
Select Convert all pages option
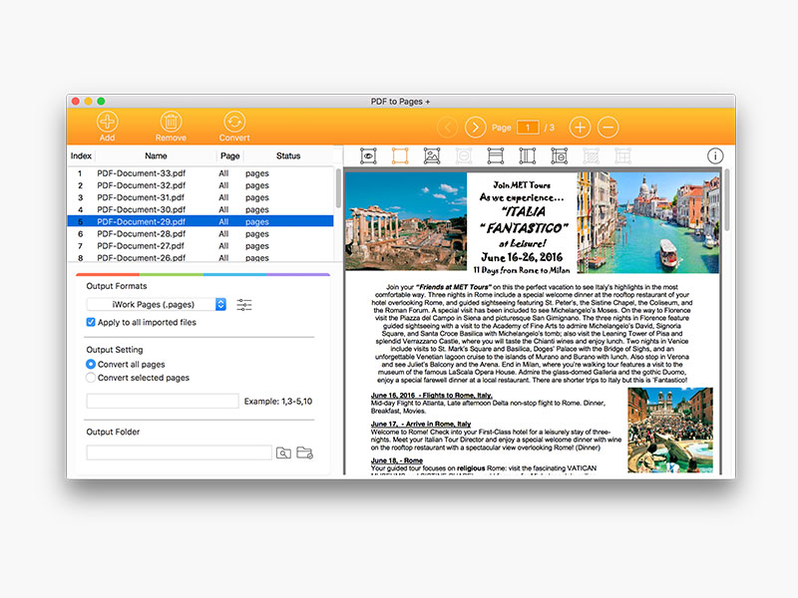click(x=91, y=364)
